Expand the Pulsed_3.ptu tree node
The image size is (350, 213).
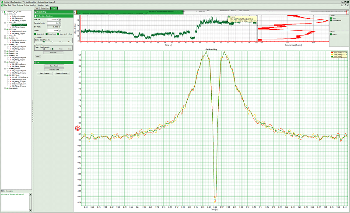tap(5, 51)
